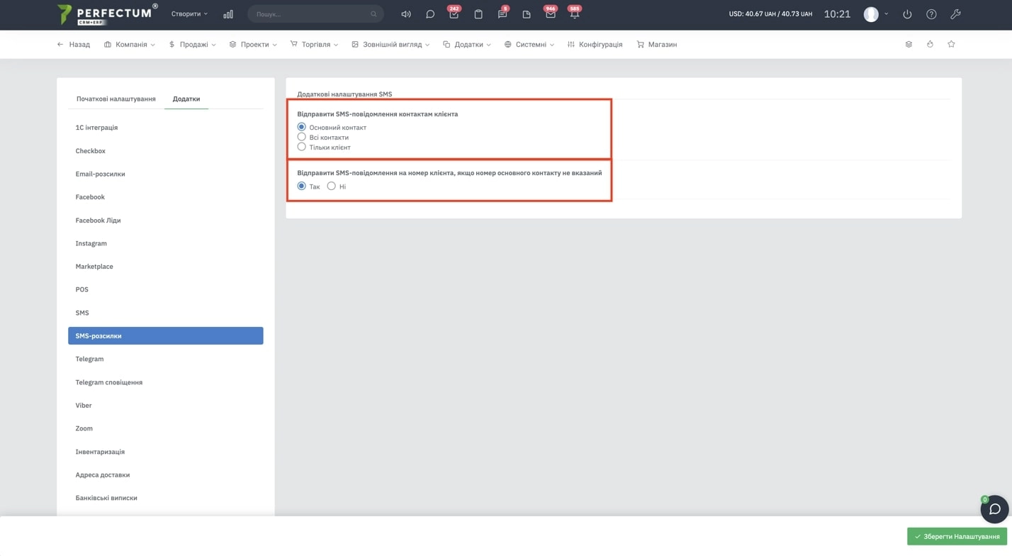Open the 'Торгівля' menu dropdown

point(314,44)
